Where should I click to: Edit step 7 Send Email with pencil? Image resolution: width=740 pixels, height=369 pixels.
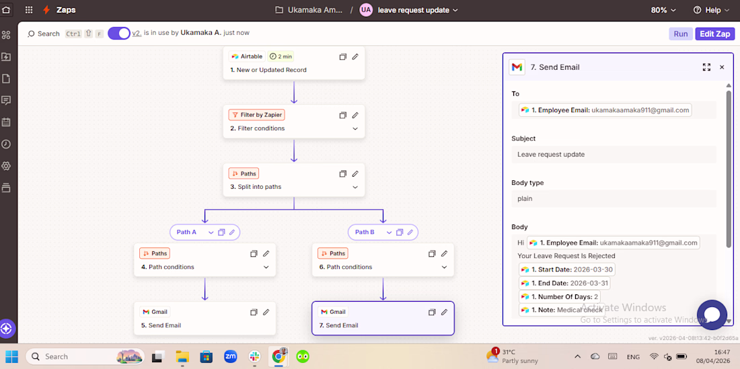point(444,312)
